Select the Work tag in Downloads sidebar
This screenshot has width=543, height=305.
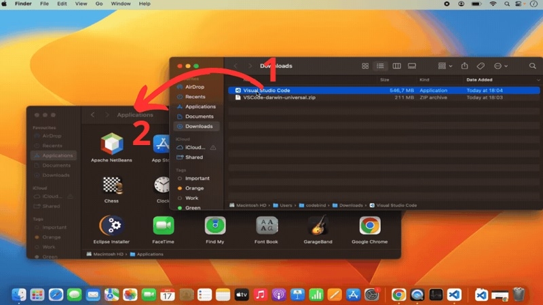pos(191,198)
